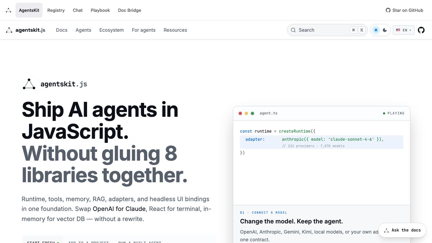The width and height of the screenshot is (432, 243).
Task: Click the agentskit.js navbar logo
Action: (x=26, y=30)
